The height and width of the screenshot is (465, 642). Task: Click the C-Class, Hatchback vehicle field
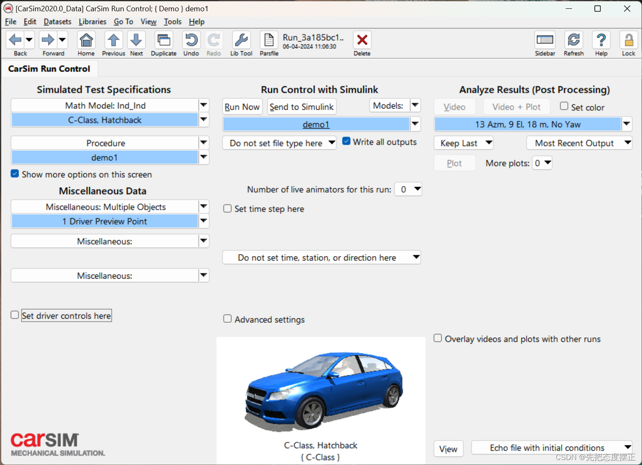(x=105, y=120)
